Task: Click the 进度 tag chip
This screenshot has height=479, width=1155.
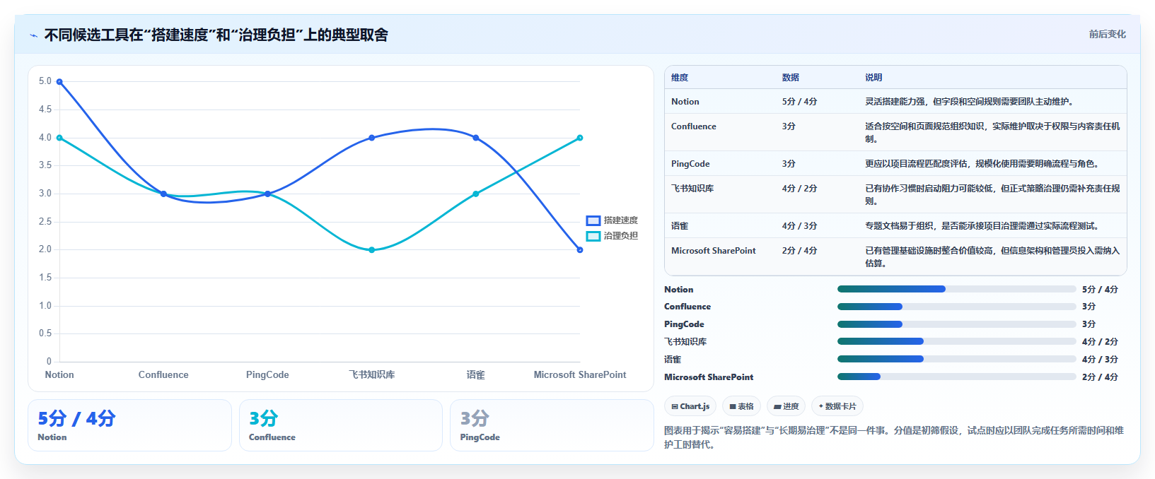Action: tap(786, 406)
